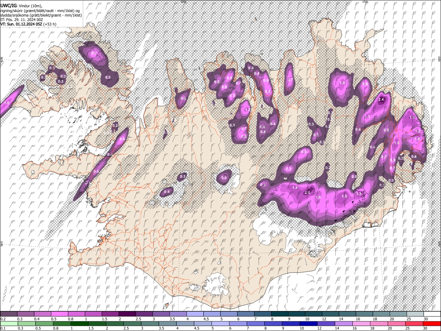This screenshot has width=441, height=331.
Task: Click the 1.6 snowfall value label
Action: [x=412, y=118]
